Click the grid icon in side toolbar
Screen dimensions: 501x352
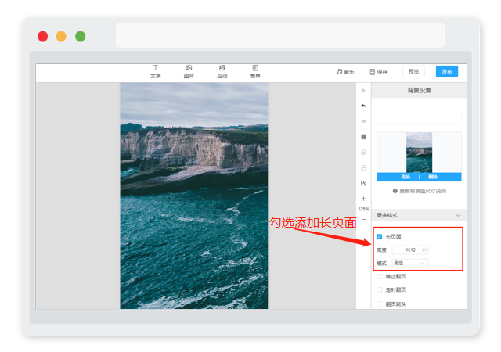[363, 137]
